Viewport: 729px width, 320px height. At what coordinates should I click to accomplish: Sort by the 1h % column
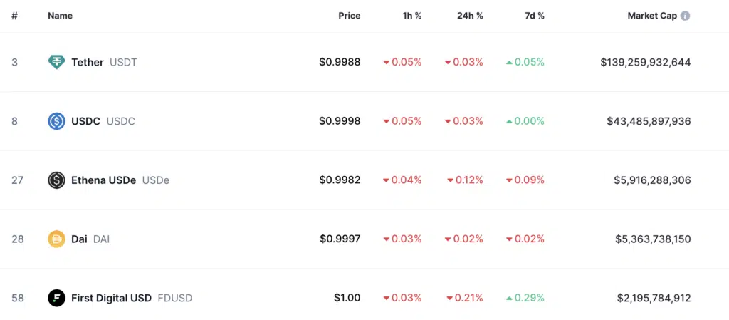(412, 16)
